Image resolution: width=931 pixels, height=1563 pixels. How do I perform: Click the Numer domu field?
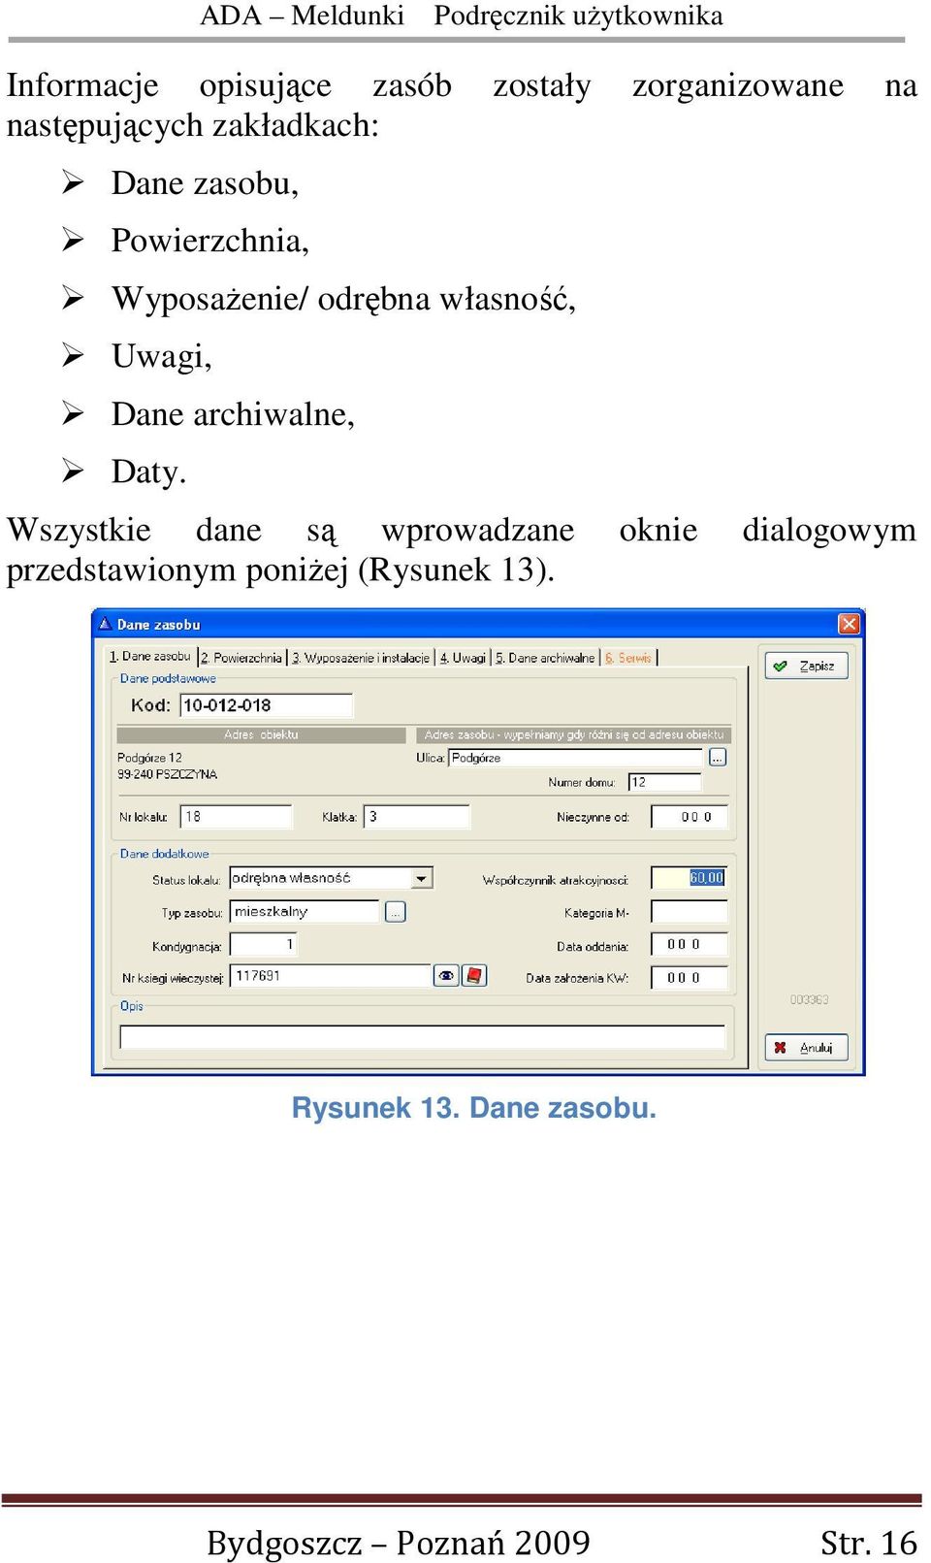pos(664,782)
